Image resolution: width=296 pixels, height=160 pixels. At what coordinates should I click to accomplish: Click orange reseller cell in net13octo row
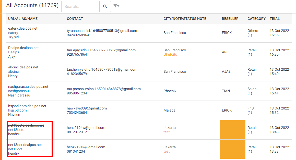[x=233, y=130]
